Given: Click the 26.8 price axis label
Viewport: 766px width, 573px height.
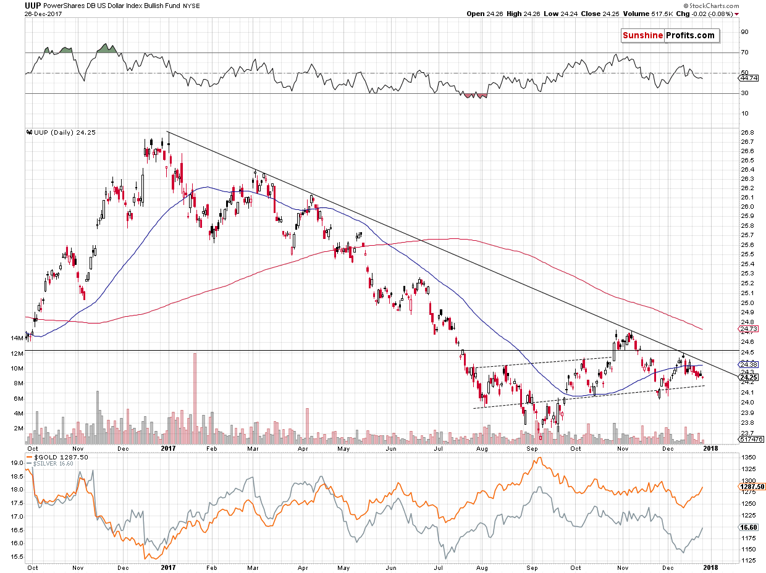Looking at the screenshot, I should point(746,133).
